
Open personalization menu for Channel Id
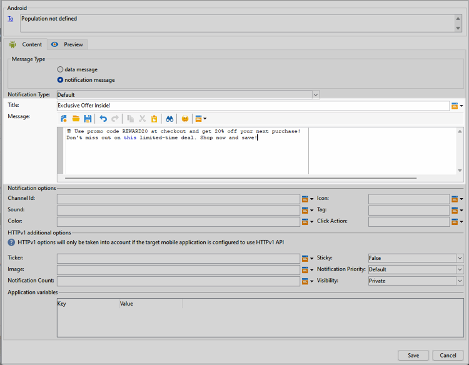point(308,199)
